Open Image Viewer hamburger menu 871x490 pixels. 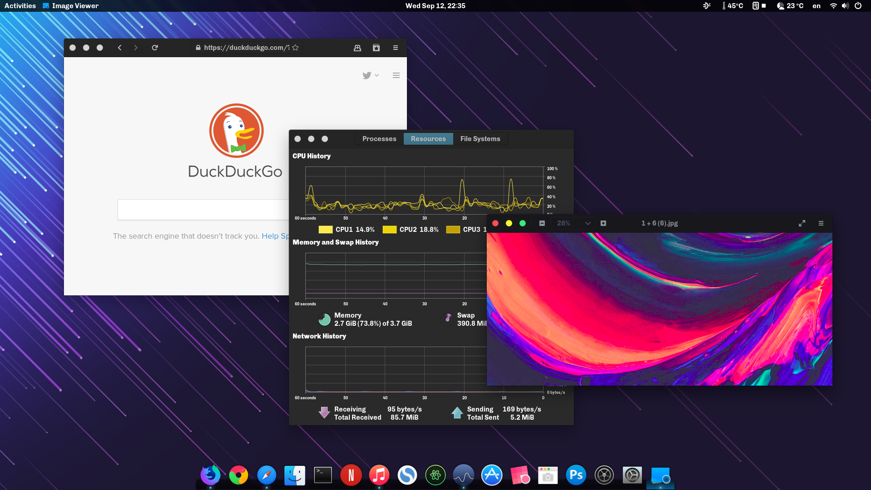[821, 223]
